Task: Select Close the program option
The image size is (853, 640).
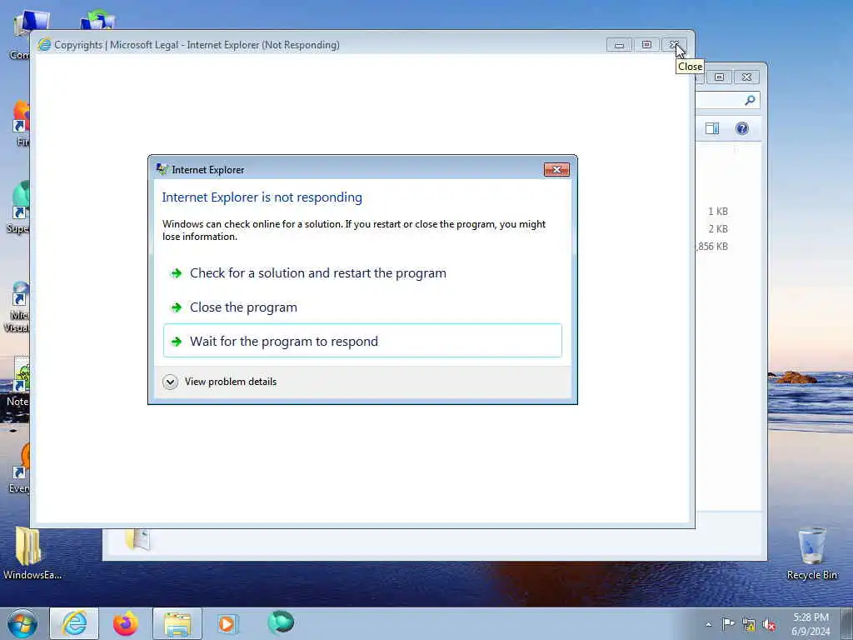Action: (x=362, y=307)
